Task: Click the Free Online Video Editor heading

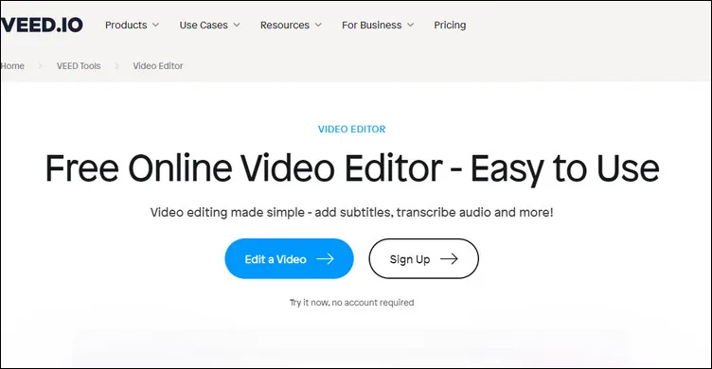Action: (x=352, y=168)
